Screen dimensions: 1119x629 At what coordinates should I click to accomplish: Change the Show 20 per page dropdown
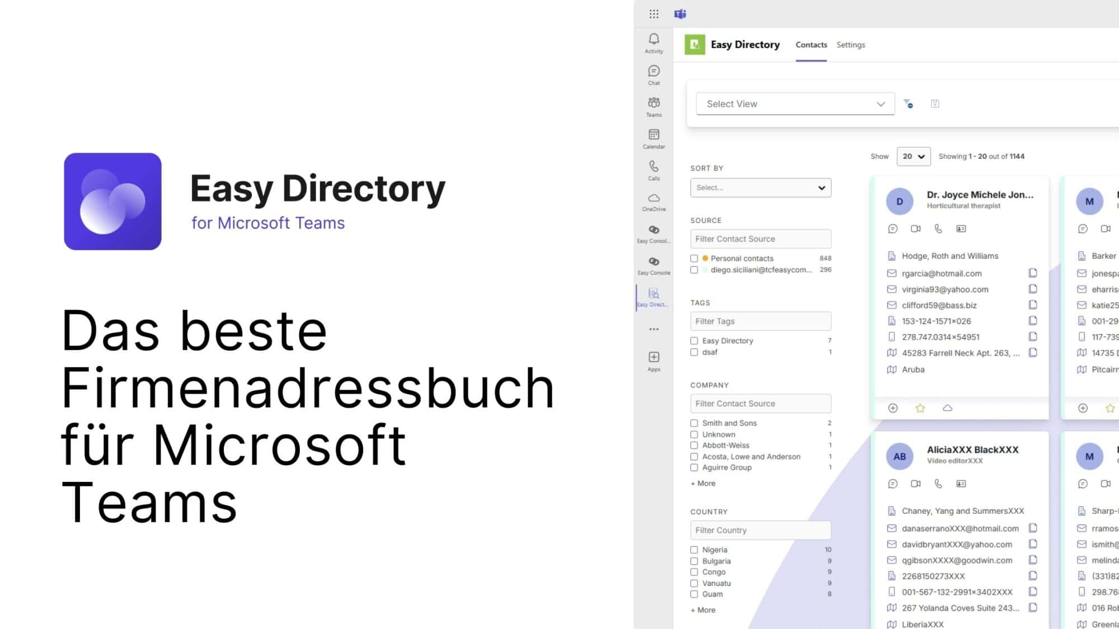click(x=913, y=157)
